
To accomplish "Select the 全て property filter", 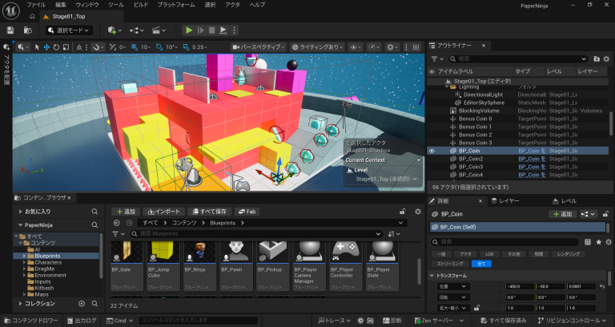I will click(x=481, y=264).
